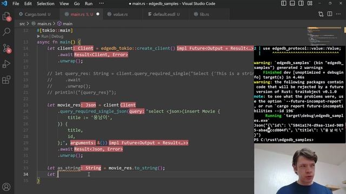Open the Explorer view in activity bar
This screenshot has width=346, height=194.
(6, 16)
